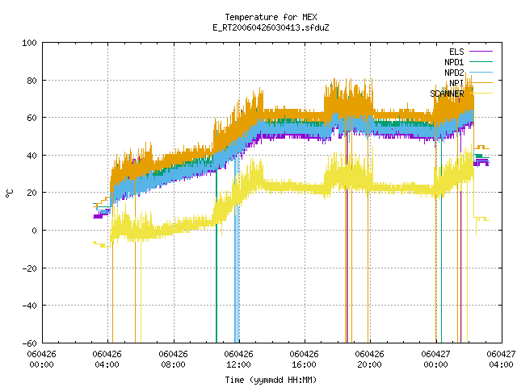
Task: Click the x-axis label '060426 00:00'
Action: point(41,360)
